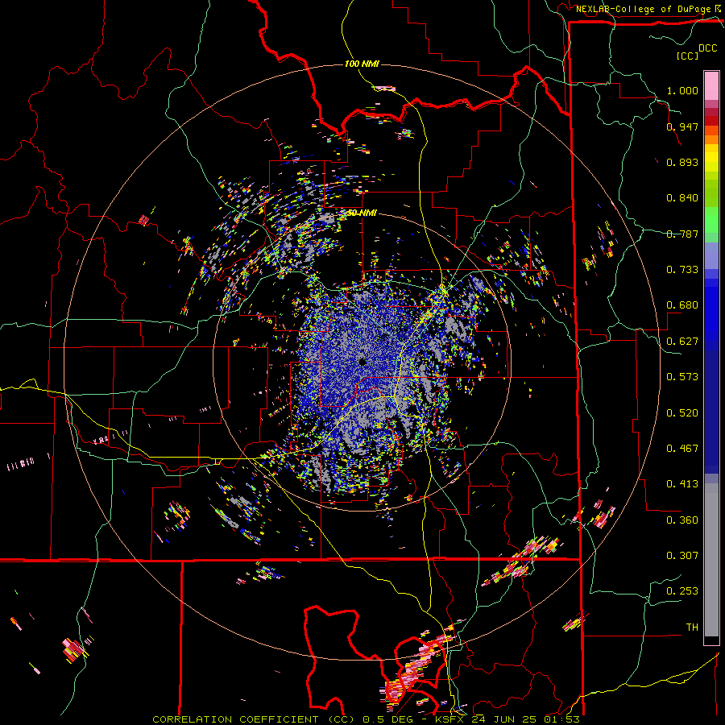Click the 24 JUN 25 date in the caption
Image resolution: width=725 pixels, height=725 pixels.
pyautogui.click(x=504, y=719)
